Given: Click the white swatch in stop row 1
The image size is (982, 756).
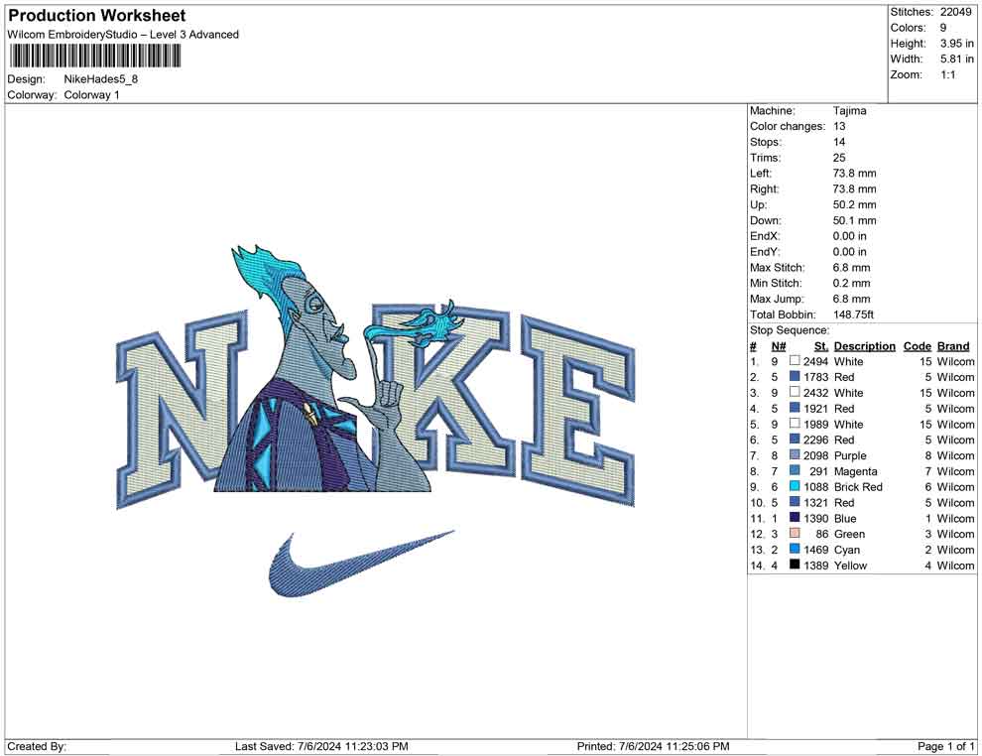Looking at the screenshot, I should (x=795, y=361).
